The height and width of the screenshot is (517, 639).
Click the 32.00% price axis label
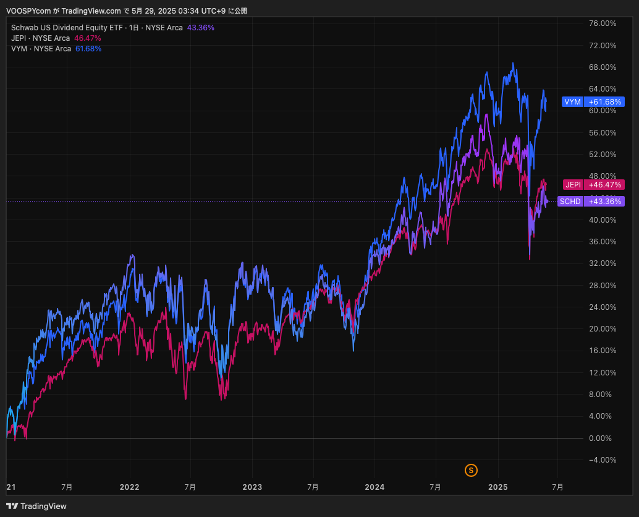tap(603, 263)
